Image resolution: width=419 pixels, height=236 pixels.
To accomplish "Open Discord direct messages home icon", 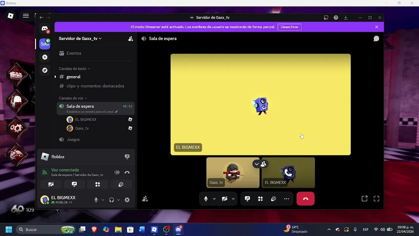I will pyautogui.click(x=45, y=29).
